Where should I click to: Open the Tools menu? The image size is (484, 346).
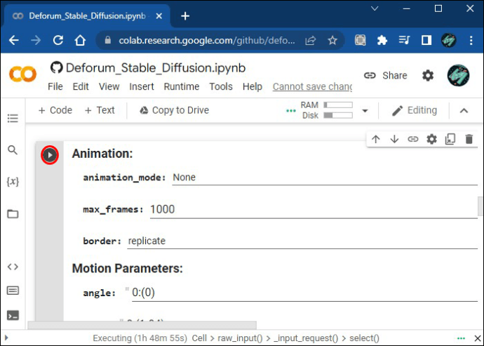tap(221, 86)
